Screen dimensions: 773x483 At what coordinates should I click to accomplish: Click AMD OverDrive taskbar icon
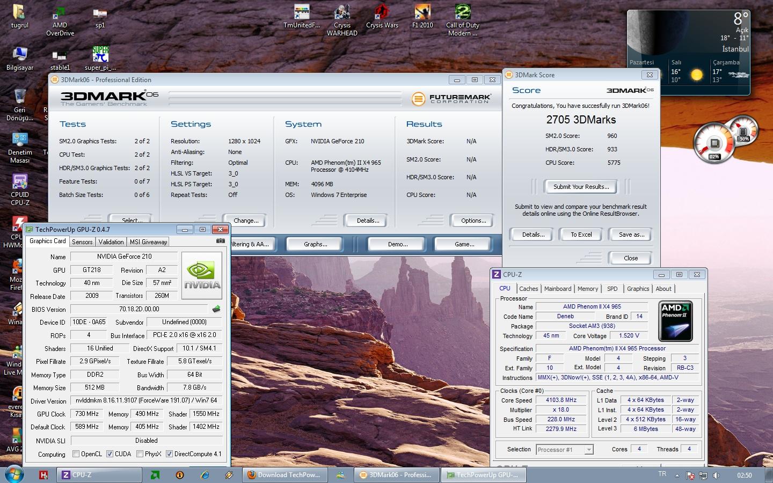(x=155, y=475)
